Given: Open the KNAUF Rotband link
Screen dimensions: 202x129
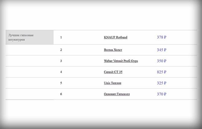Looking at the screenshot, I should point(115,37).
